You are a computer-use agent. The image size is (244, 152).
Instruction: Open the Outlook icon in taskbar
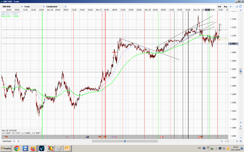click(x=68, y=149)
